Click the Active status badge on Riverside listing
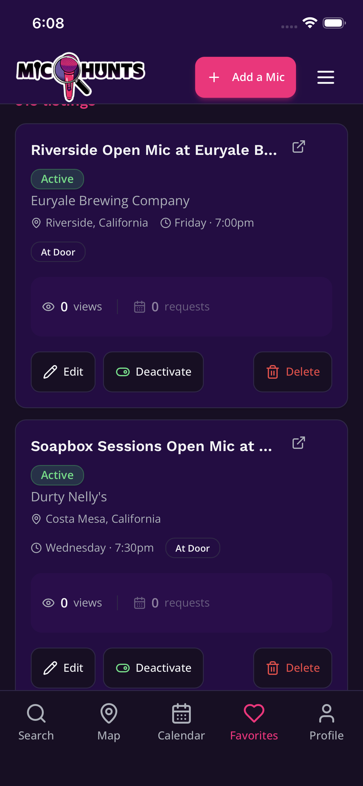 [x=57, y=179]
